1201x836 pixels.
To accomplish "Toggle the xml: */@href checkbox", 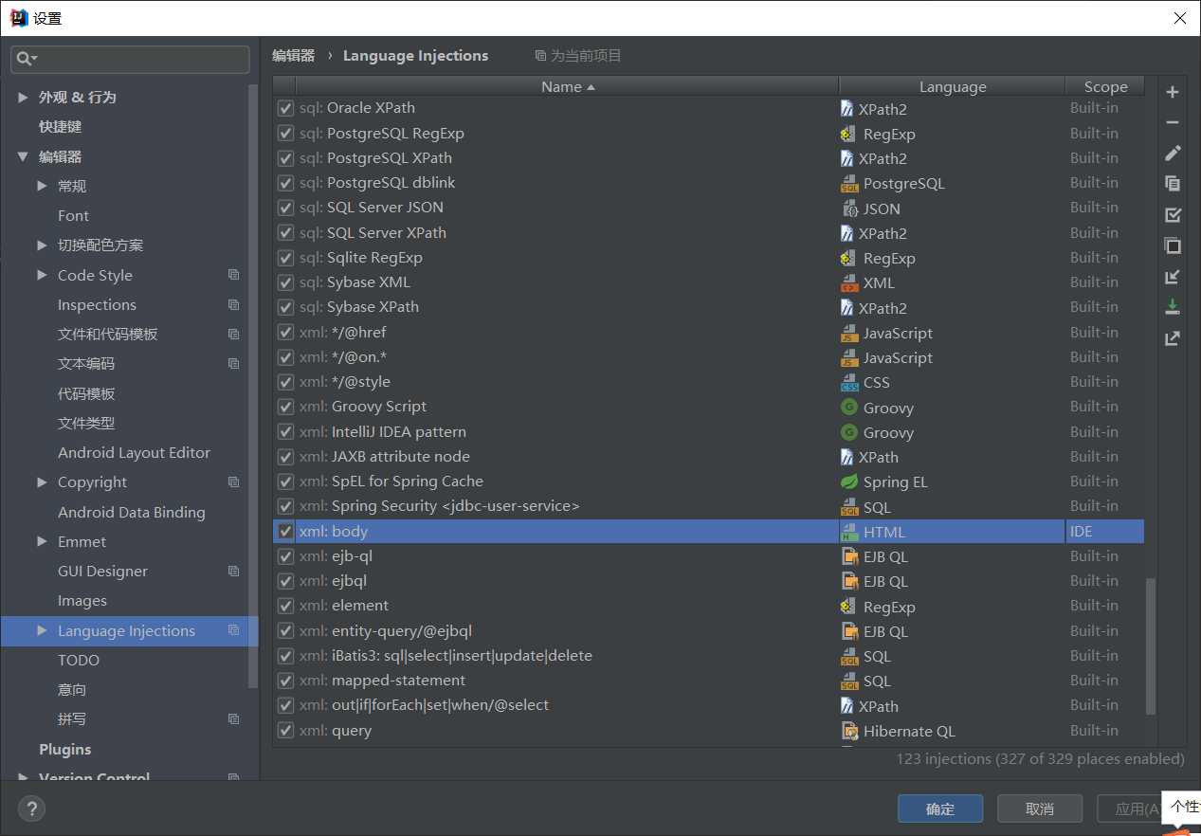I will 285,332.
